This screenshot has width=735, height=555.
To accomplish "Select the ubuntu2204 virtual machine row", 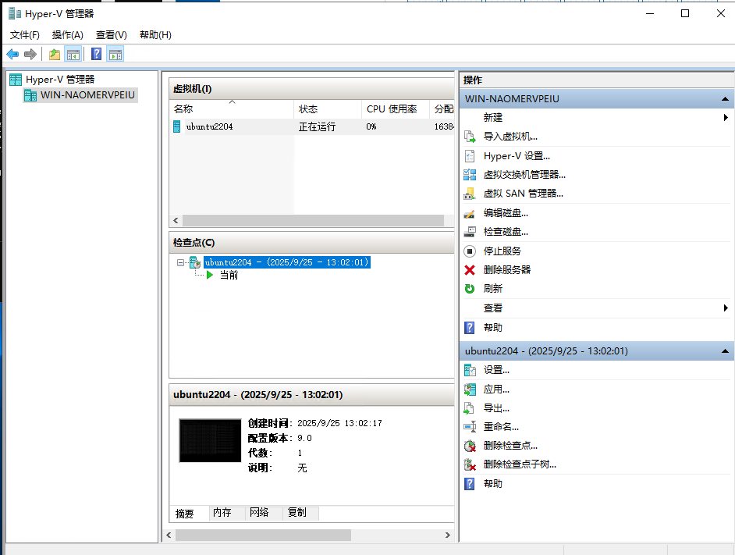I will pyautogui.click(x=209, y=126).
